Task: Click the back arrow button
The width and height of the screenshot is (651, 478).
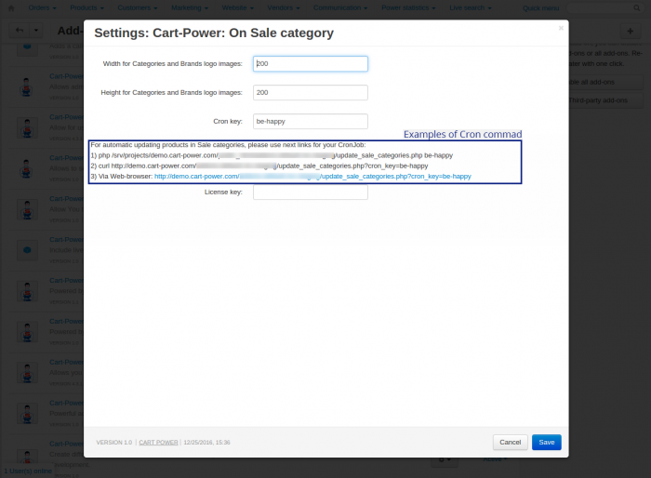Action: pyautogui.click(x=20, y=31)
